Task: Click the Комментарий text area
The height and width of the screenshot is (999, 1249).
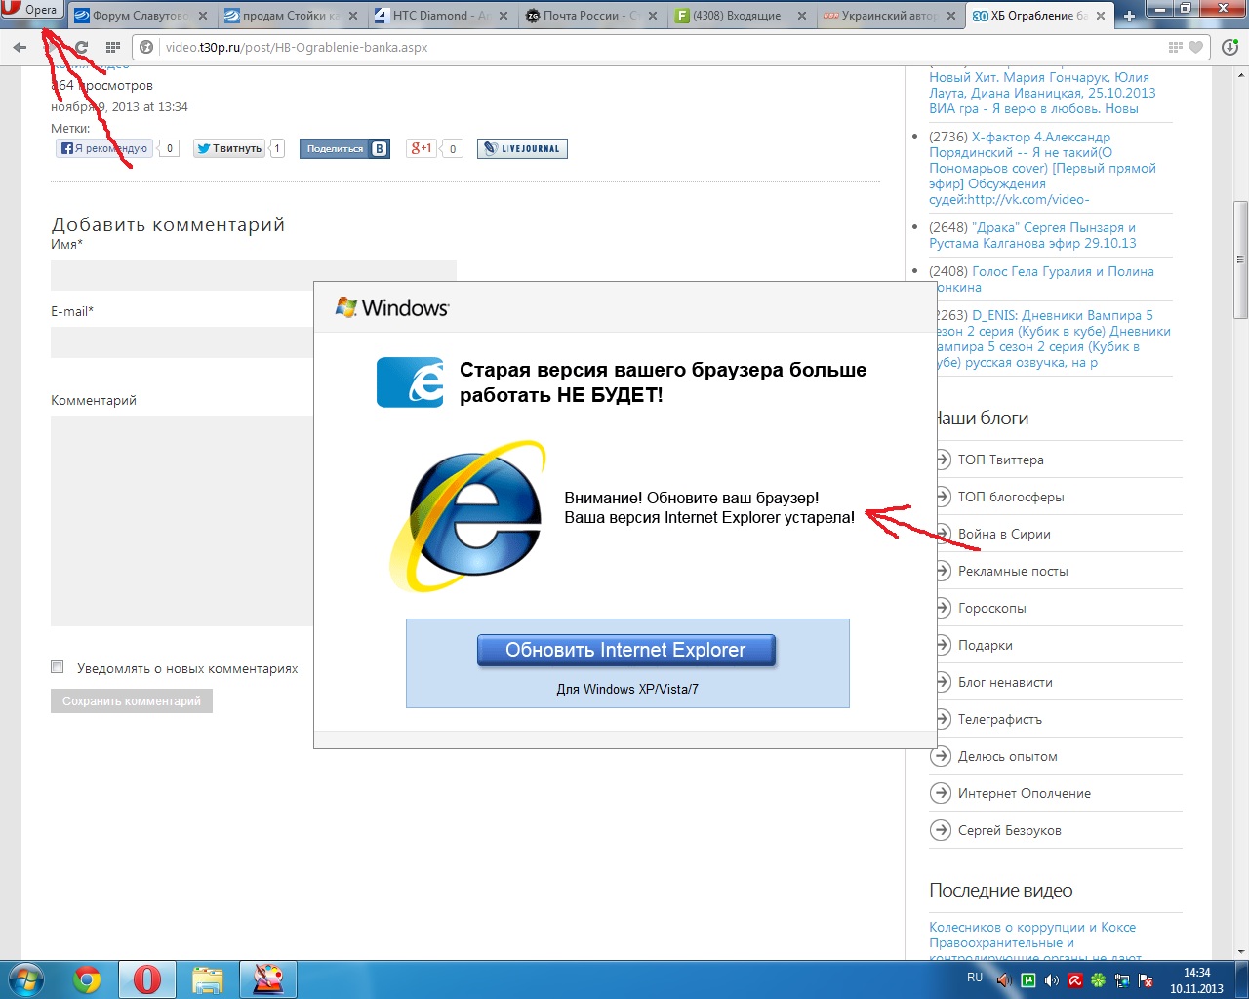Action: pos(182,521)
